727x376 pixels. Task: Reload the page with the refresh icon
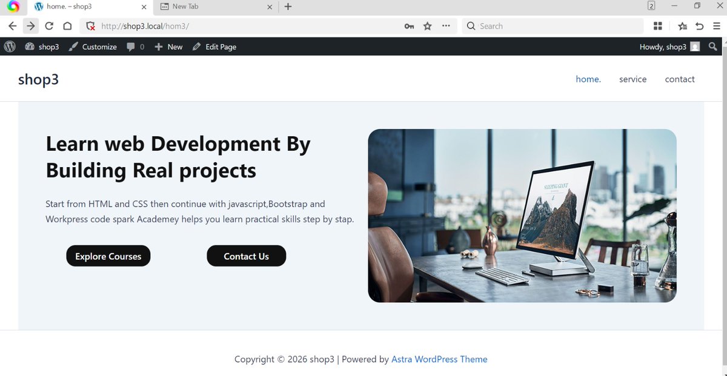49,26
